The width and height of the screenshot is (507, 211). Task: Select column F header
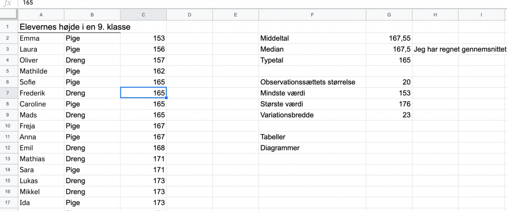coord(312,14)
